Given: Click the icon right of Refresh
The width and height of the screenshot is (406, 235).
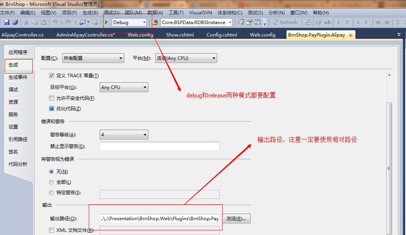Looking at the screenshot, I should pos(307,22).
